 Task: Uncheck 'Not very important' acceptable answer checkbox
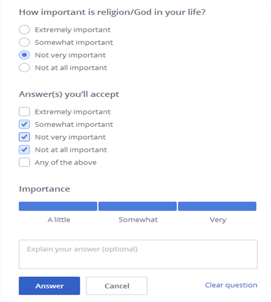tap(24, 137)
